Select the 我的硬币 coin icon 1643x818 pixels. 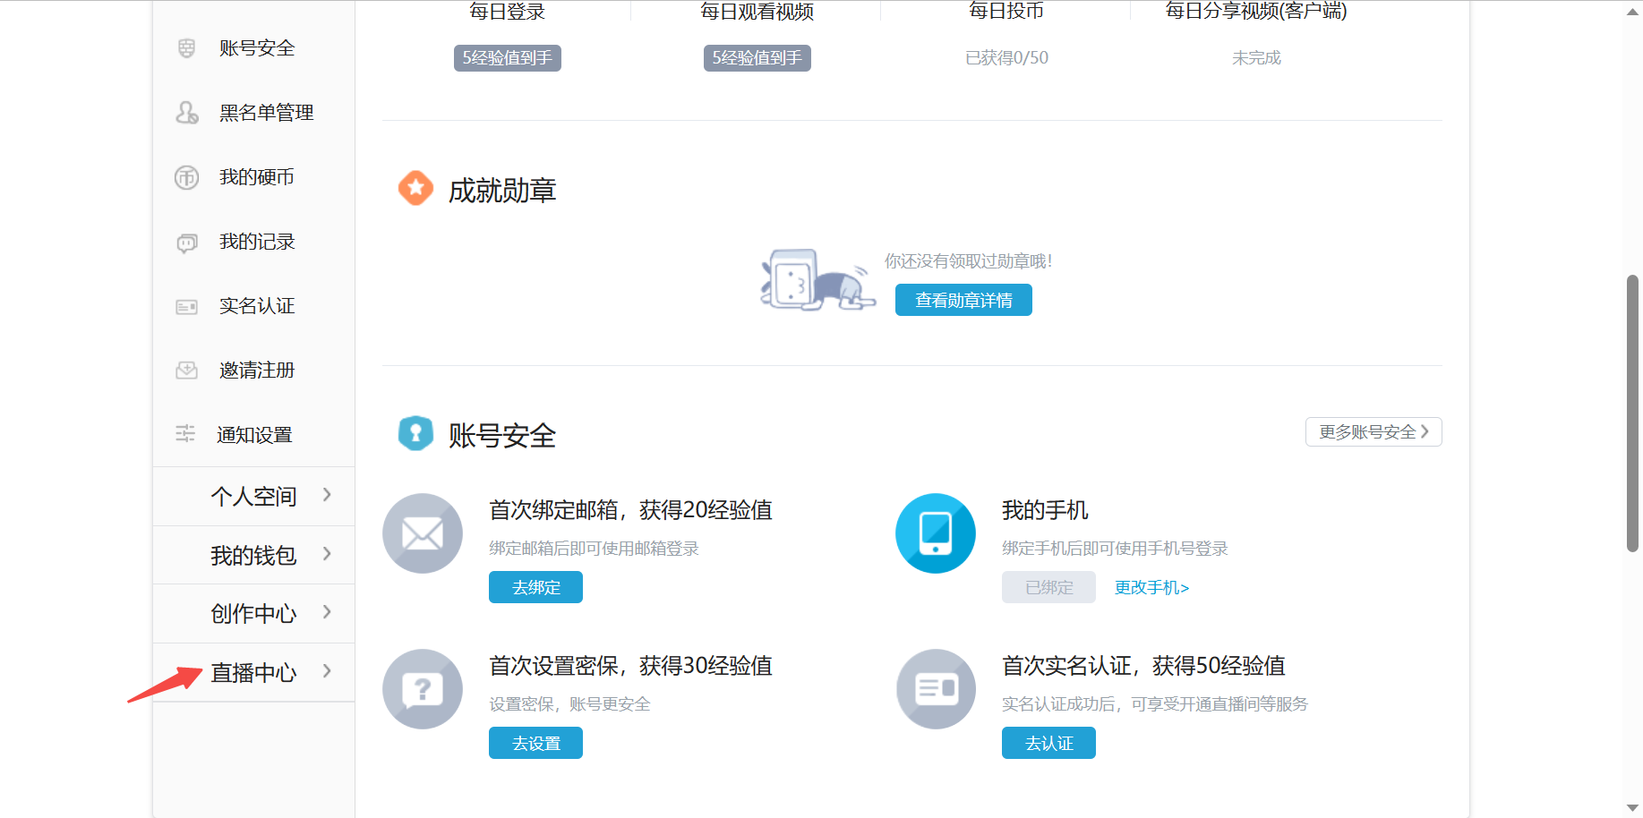tap(186, 176)
